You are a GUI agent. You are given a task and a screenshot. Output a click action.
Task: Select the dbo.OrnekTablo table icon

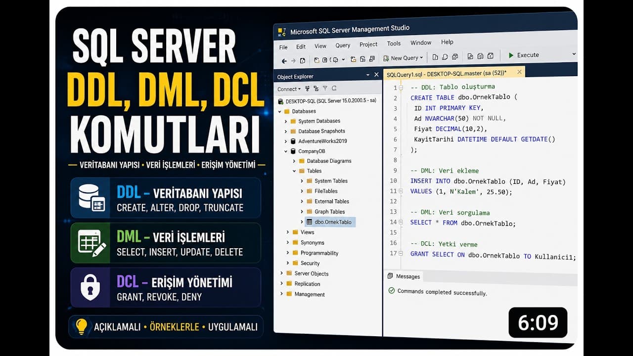(x=309, y=222)
